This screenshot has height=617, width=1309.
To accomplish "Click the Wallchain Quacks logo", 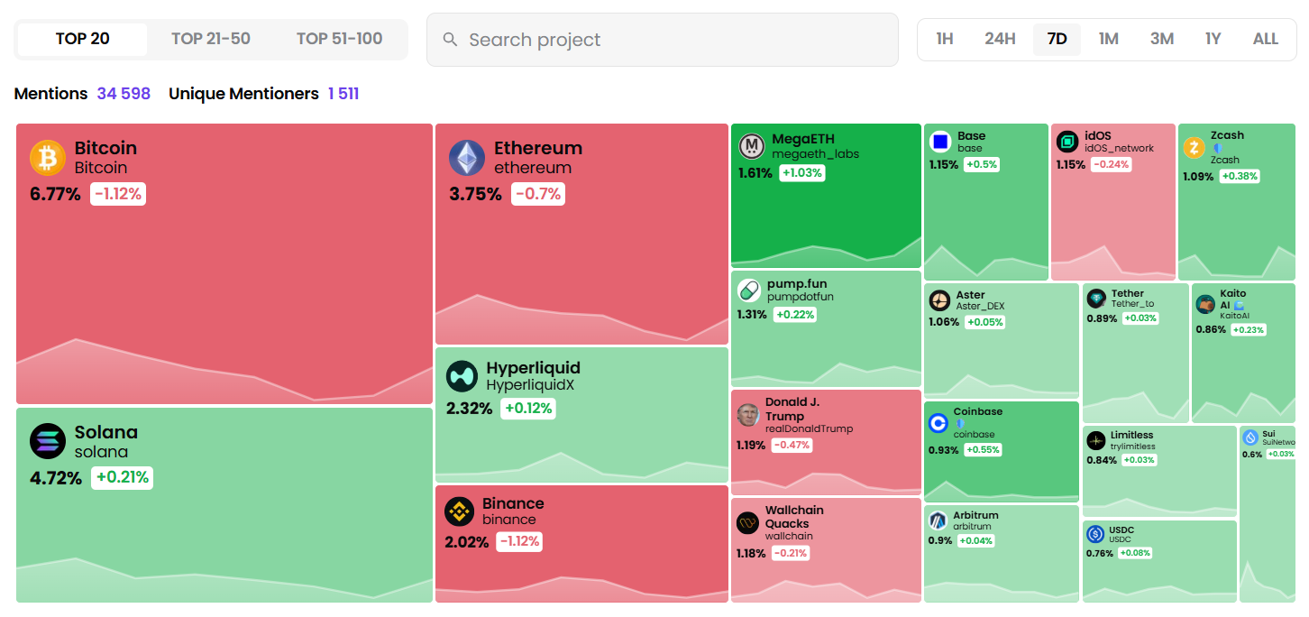I will click(x=748, y=522).
